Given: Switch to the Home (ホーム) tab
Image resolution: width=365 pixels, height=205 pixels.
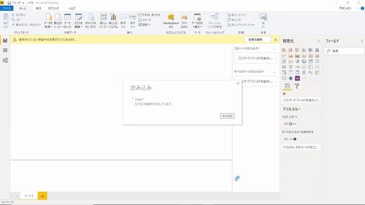Looking at the screenshot, I should pos(23,8).
